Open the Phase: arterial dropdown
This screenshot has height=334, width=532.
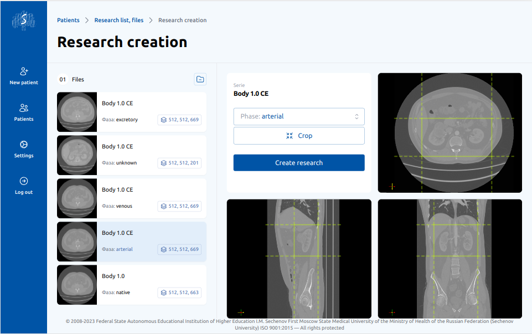click(x=299, y=116)
